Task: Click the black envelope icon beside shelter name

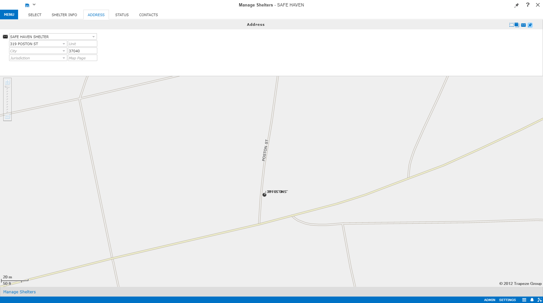Action: pyautogui.click(x=5, y=37)
